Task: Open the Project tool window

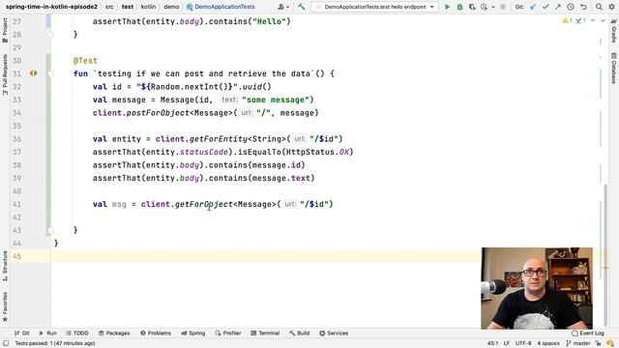Action: (x=5, y=30)
